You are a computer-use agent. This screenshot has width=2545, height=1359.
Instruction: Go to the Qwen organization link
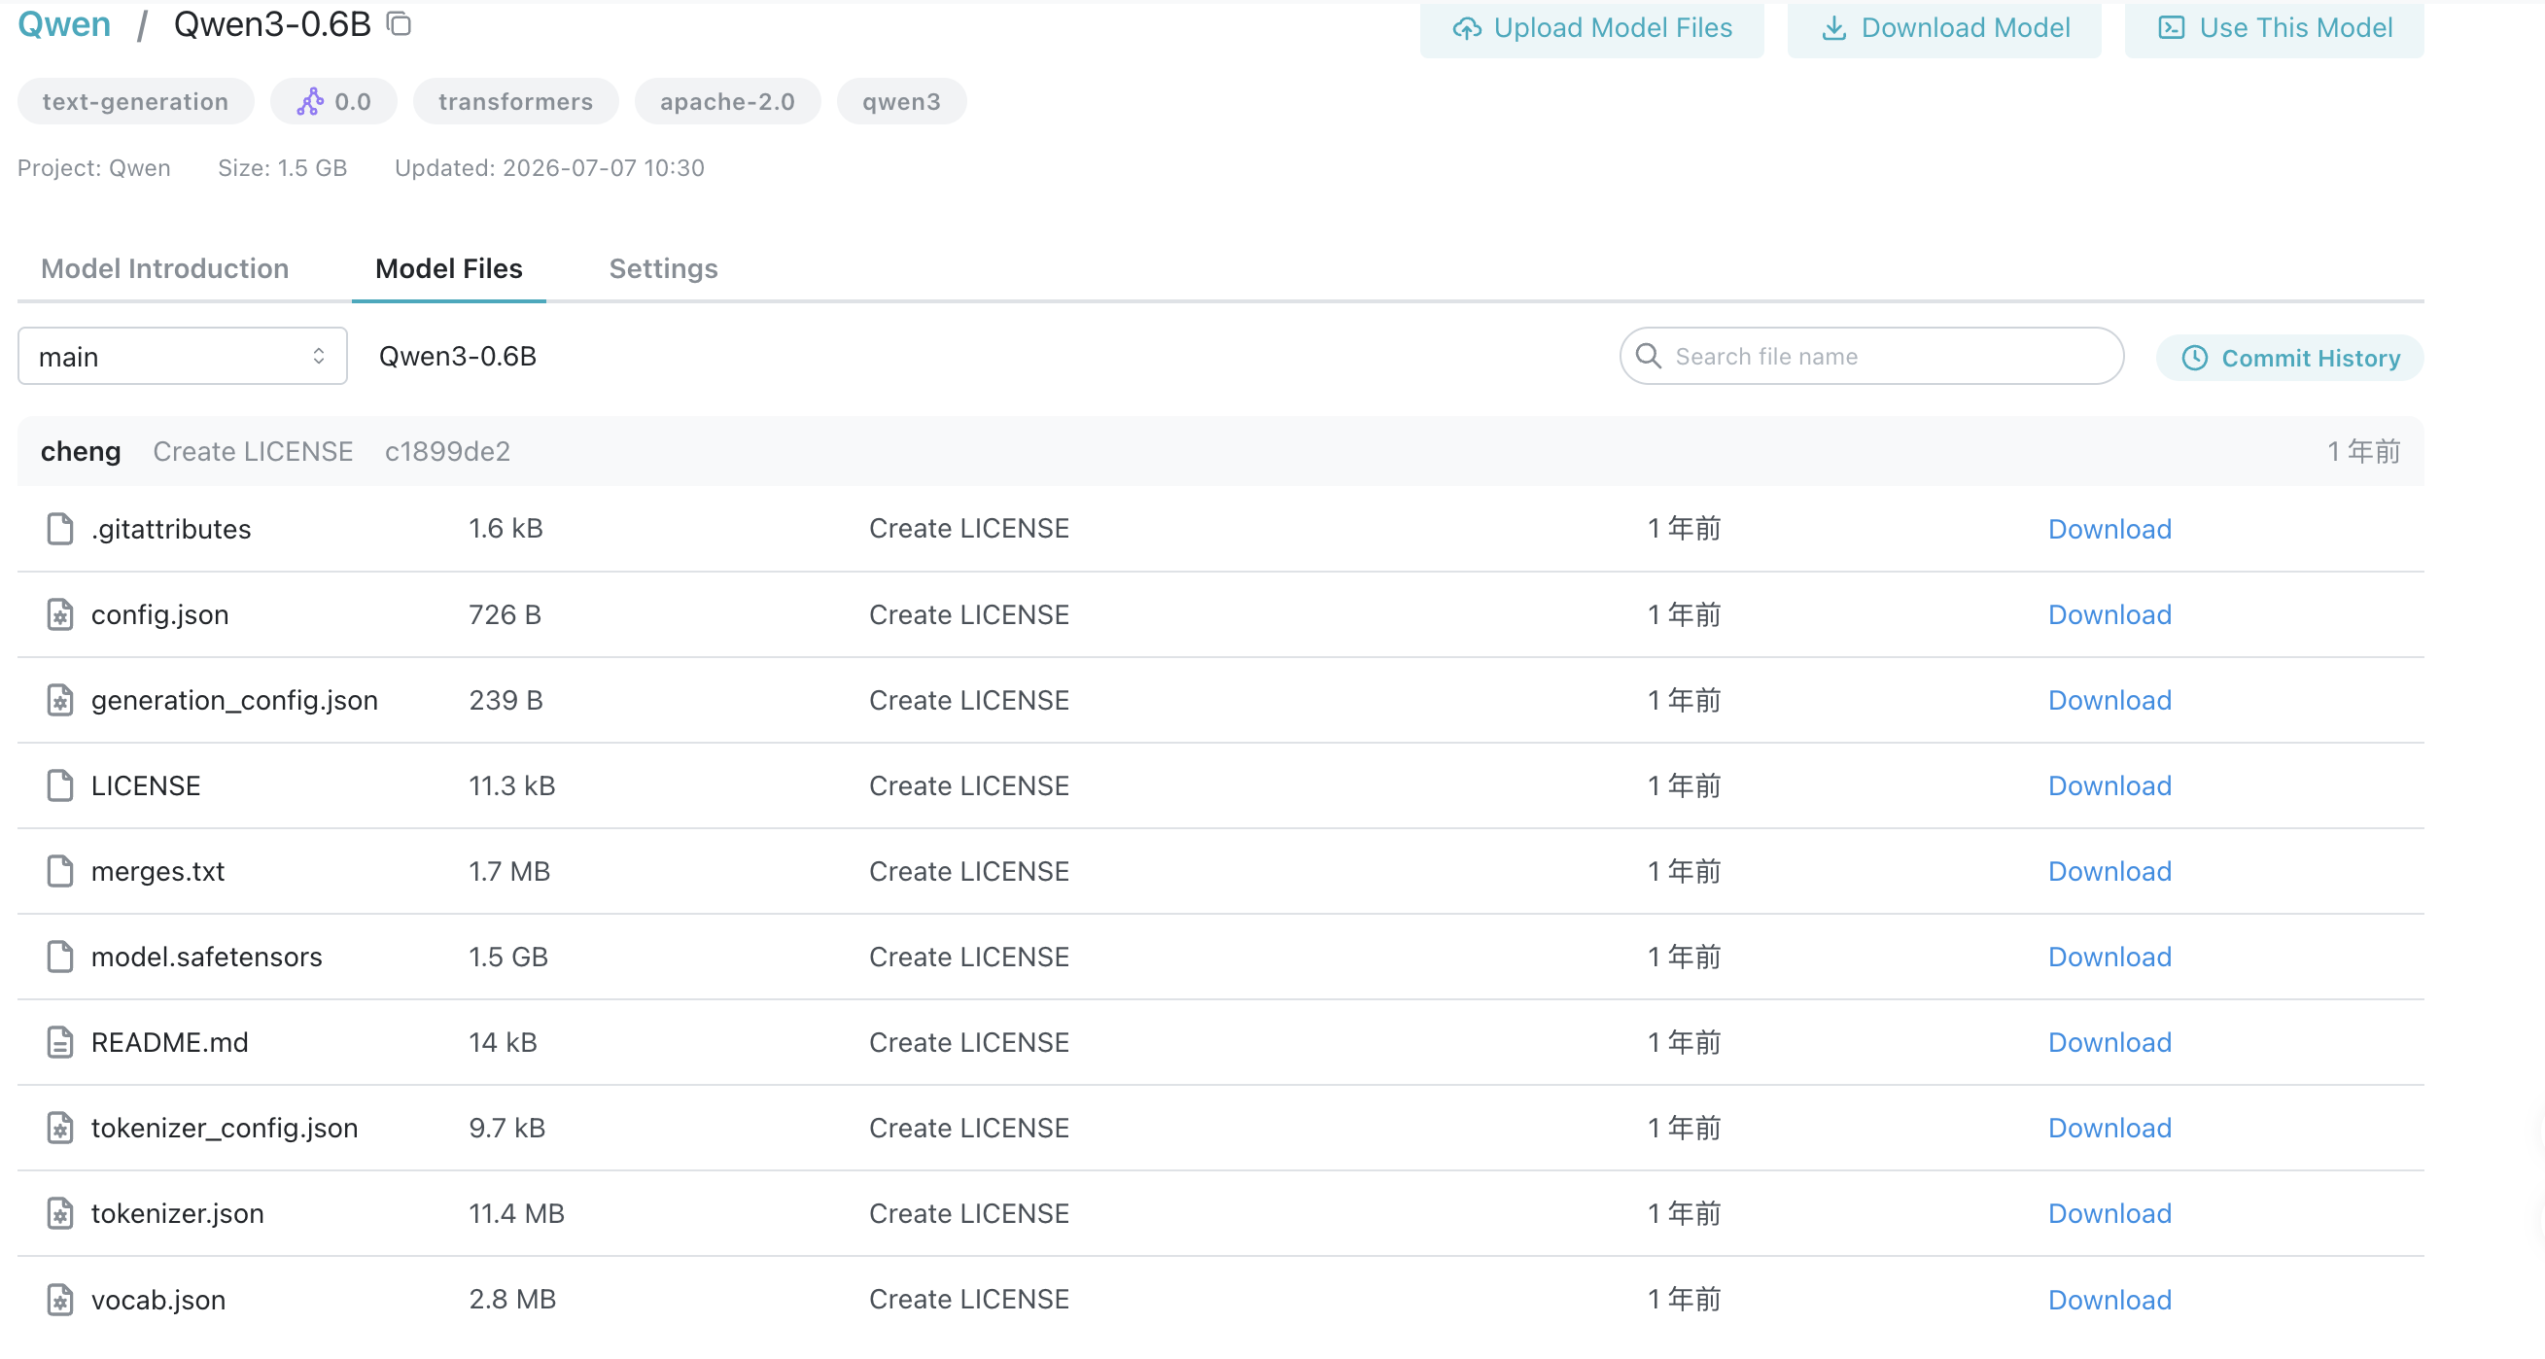point(64,23)
